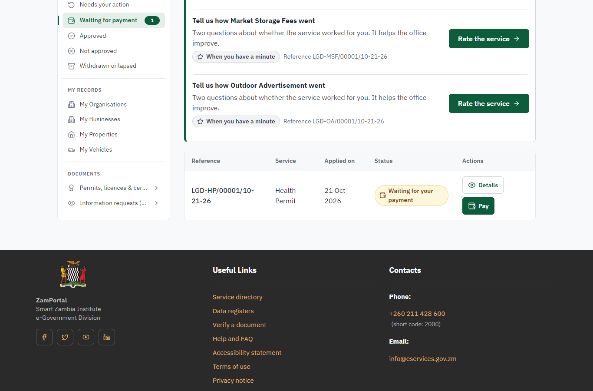Viewport: 593px width, 391px height.
Task: Pay for the Health Permit application
Action: click(478, 206)
